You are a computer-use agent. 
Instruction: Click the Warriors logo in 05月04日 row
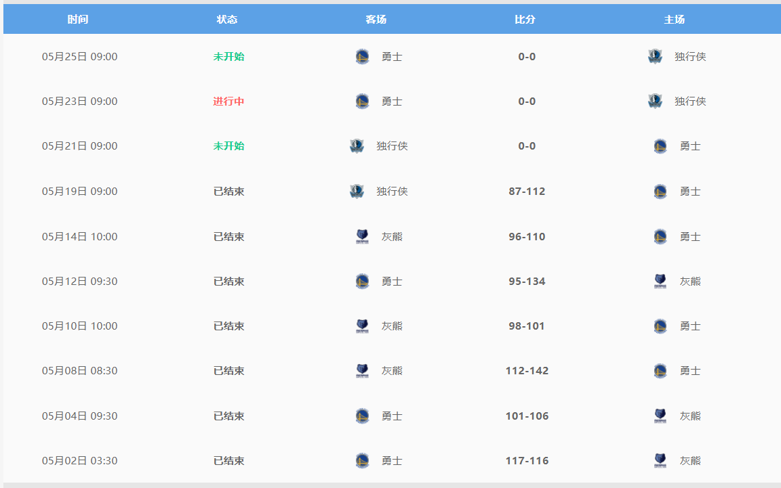[x=362, y=416]
